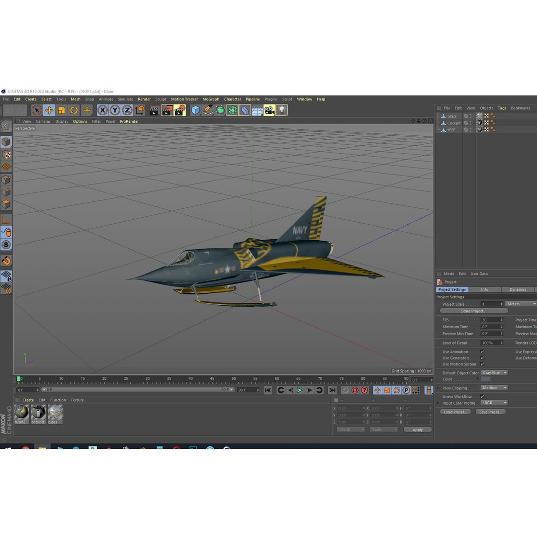Open Input Color Profile sRGB dropdown
This screenshot has width=537, height=537.
[x=494, y=403]
